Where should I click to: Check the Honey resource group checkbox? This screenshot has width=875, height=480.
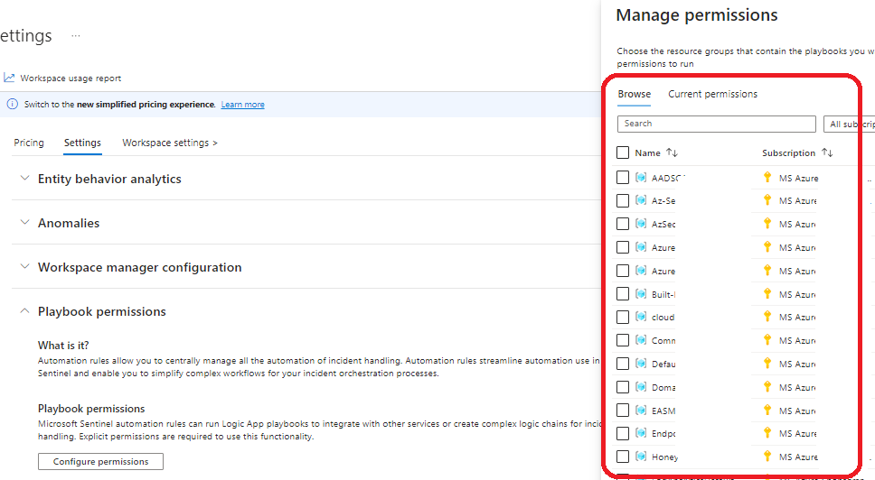click(x=623, y=457)
